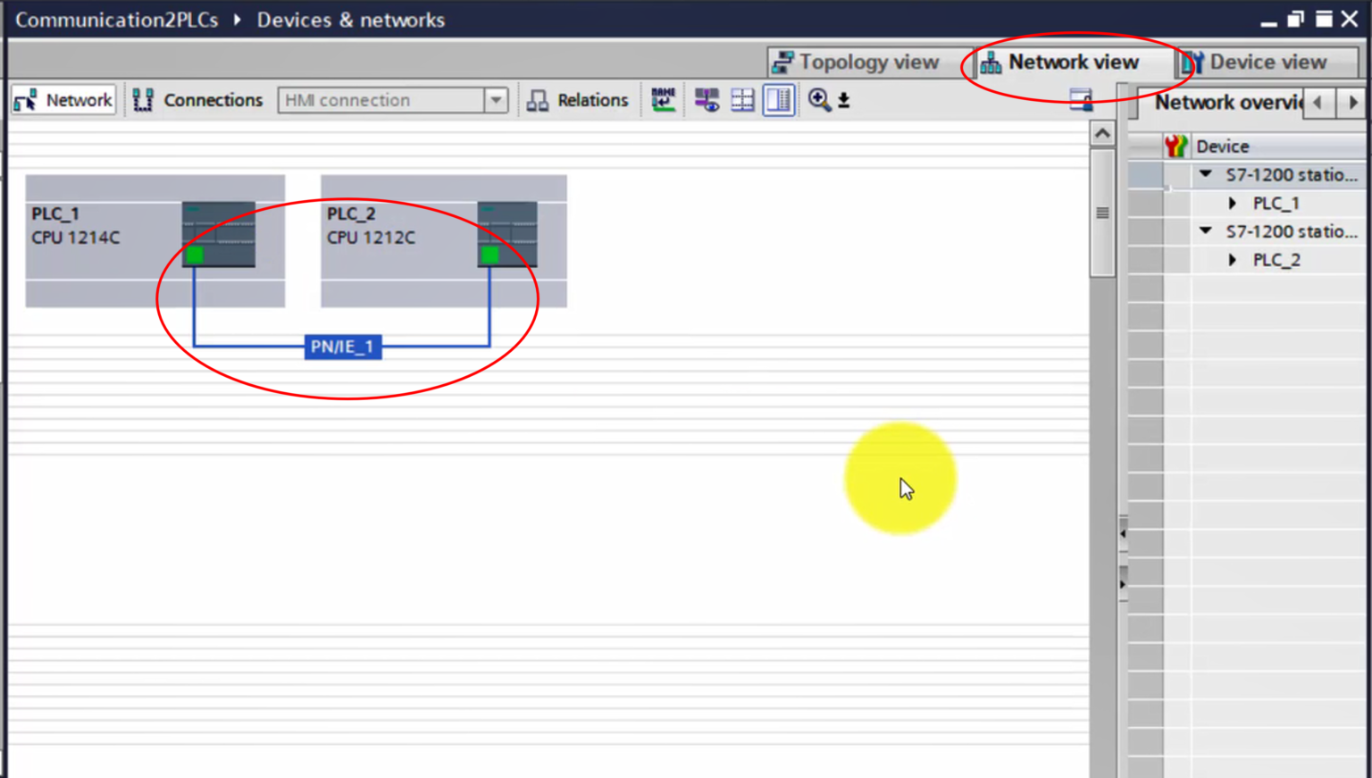
Task: Toggle the show station names icon
Action: 663,100
